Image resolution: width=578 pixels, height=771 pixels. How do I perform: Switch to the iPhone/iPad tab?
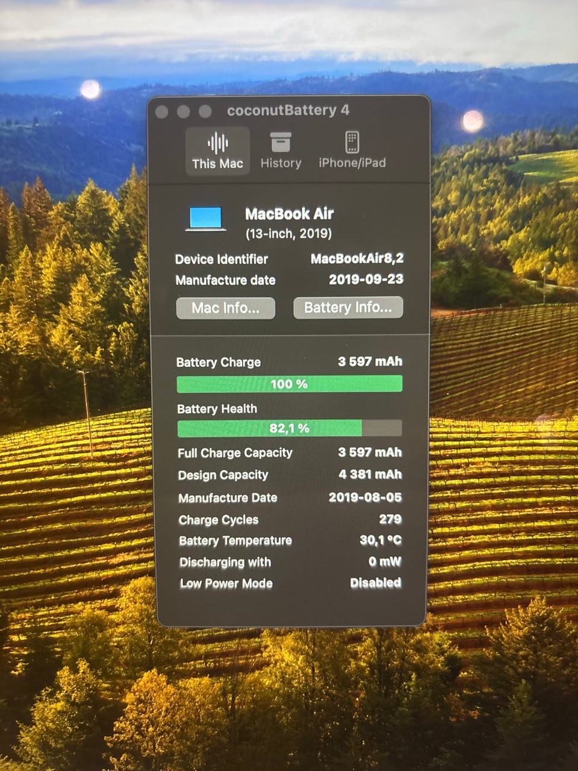pos(352,151)
